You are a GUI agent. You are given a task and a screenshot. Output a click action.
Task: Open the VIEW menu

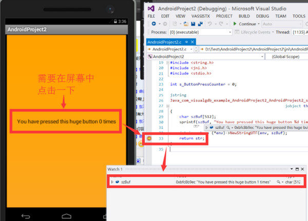[180, 16]
